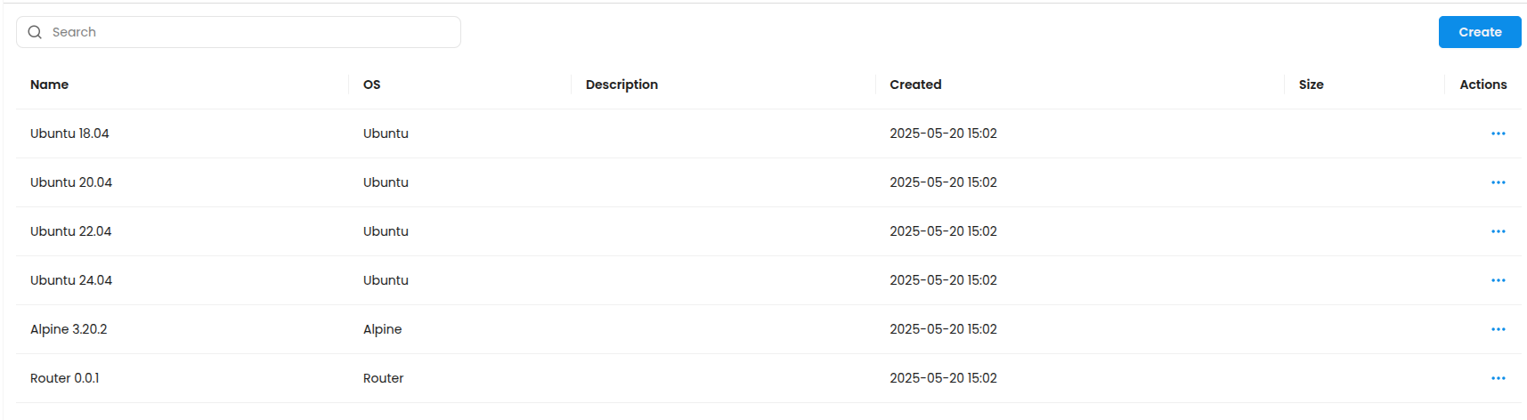Select the Ubuntu 18.04 row name
This screenshot has width=1527, height=420.
point(69,133)
